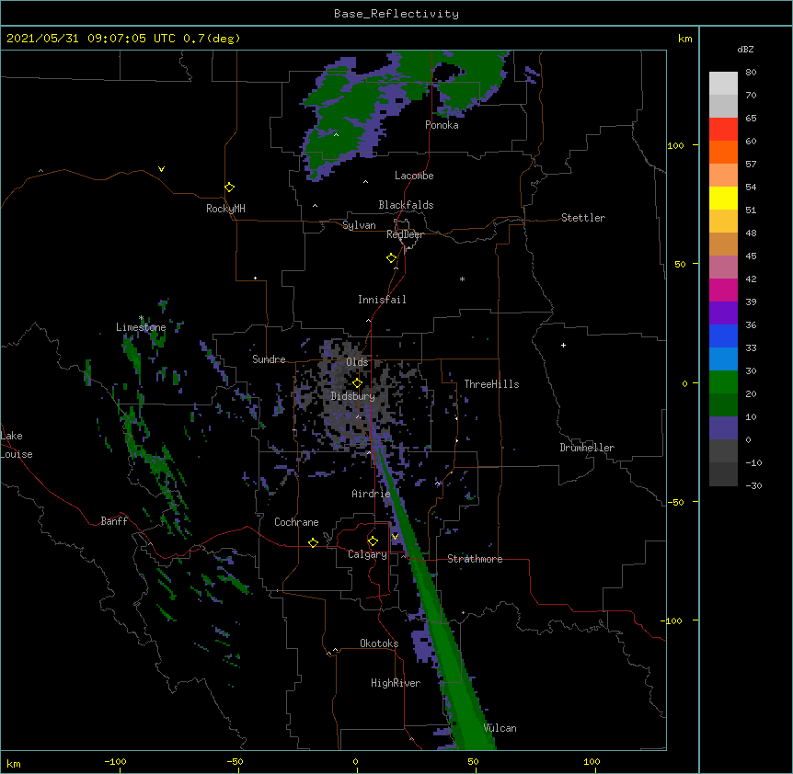
Task: Click yellow diamond marker above Calgary label
Action: click(373, 541)
